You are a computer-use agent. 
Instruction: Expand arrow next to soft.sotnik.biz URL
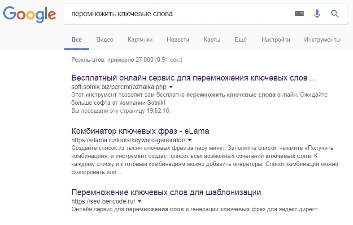pos(171,87)
